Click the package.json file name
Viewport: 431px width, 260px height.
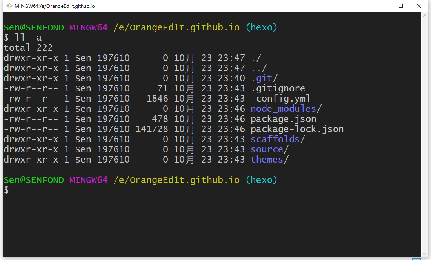[283, 119]
